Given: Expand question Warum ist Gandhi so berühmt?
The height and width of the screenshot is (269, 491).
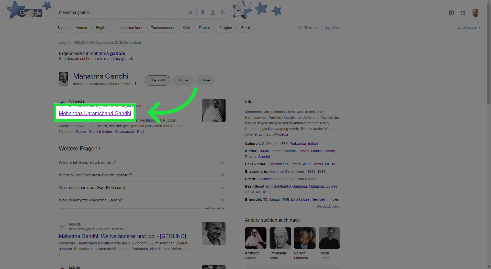Looking at the screenshot, I should tap(142, 163).
